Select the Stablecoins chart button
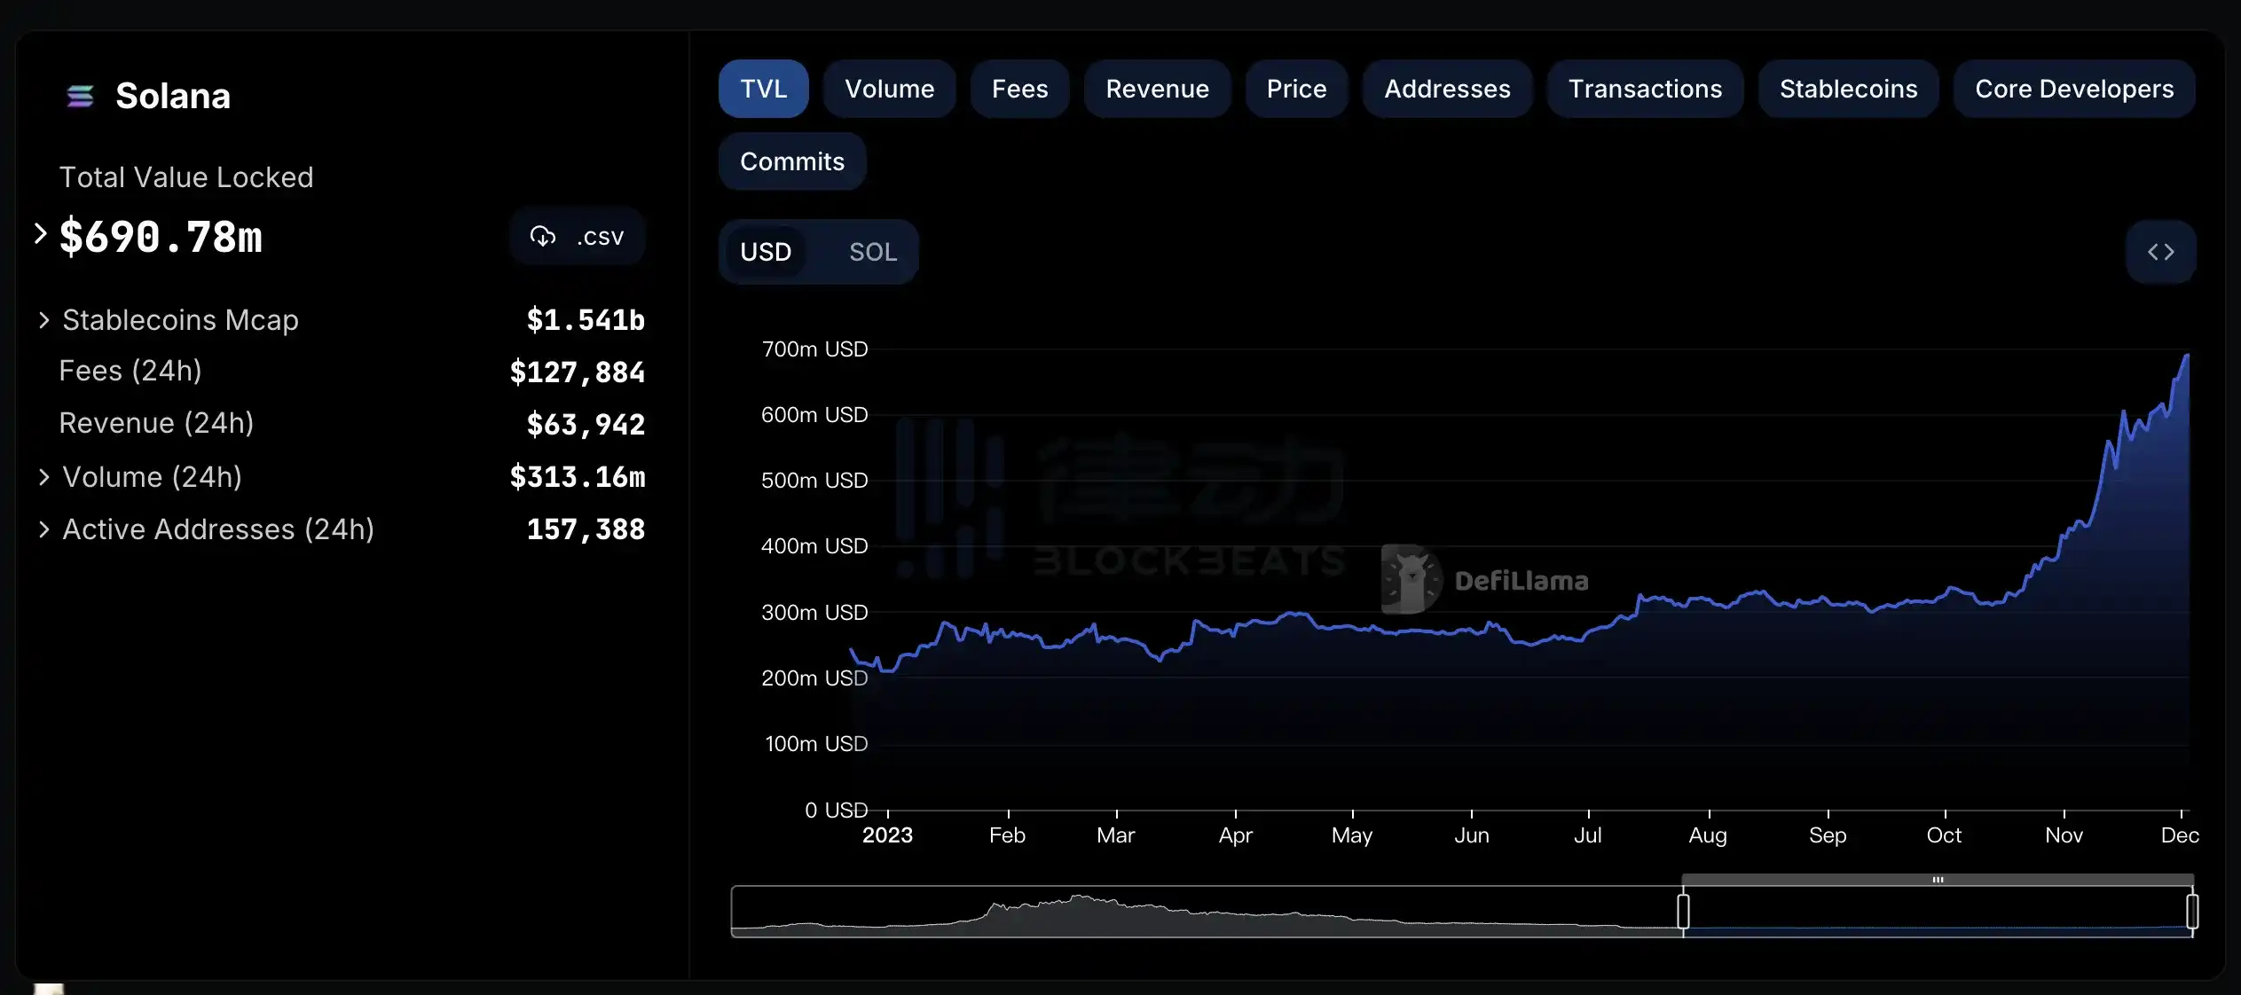This screenshot has width=2241, height=995. click(1848, 89)
